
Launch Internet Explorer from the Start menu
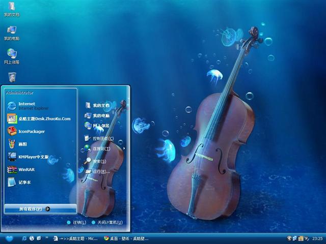point(28,106)
